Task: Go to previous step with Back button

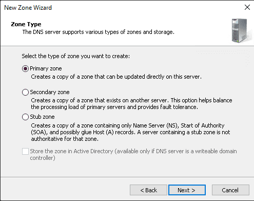Action: point(148,190)
